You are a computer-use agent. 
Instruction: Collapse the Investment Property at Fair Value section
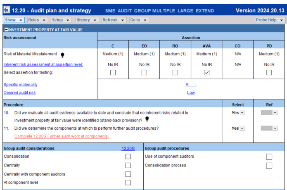[x=6, y=30]
